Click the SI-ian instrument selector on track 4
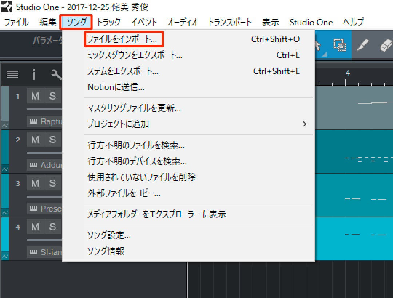The width and height of the screenshot is (393, 298). coord(44,252)
